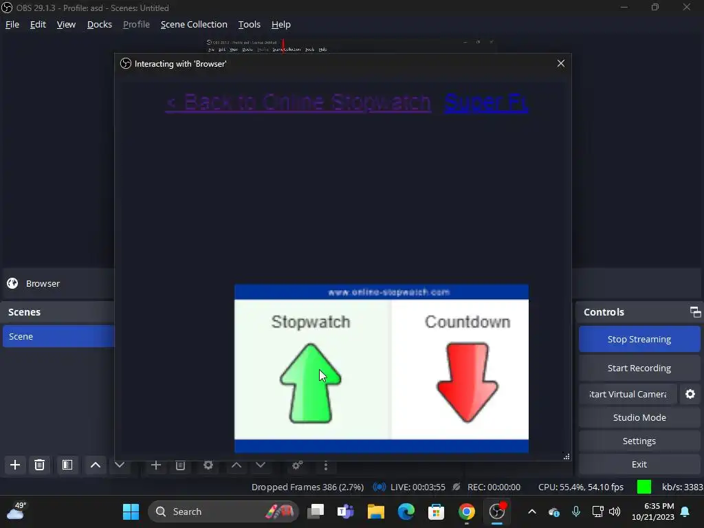Screen dimensions: 704x528
Task: Move source up arrow
Action: (236, 465)
